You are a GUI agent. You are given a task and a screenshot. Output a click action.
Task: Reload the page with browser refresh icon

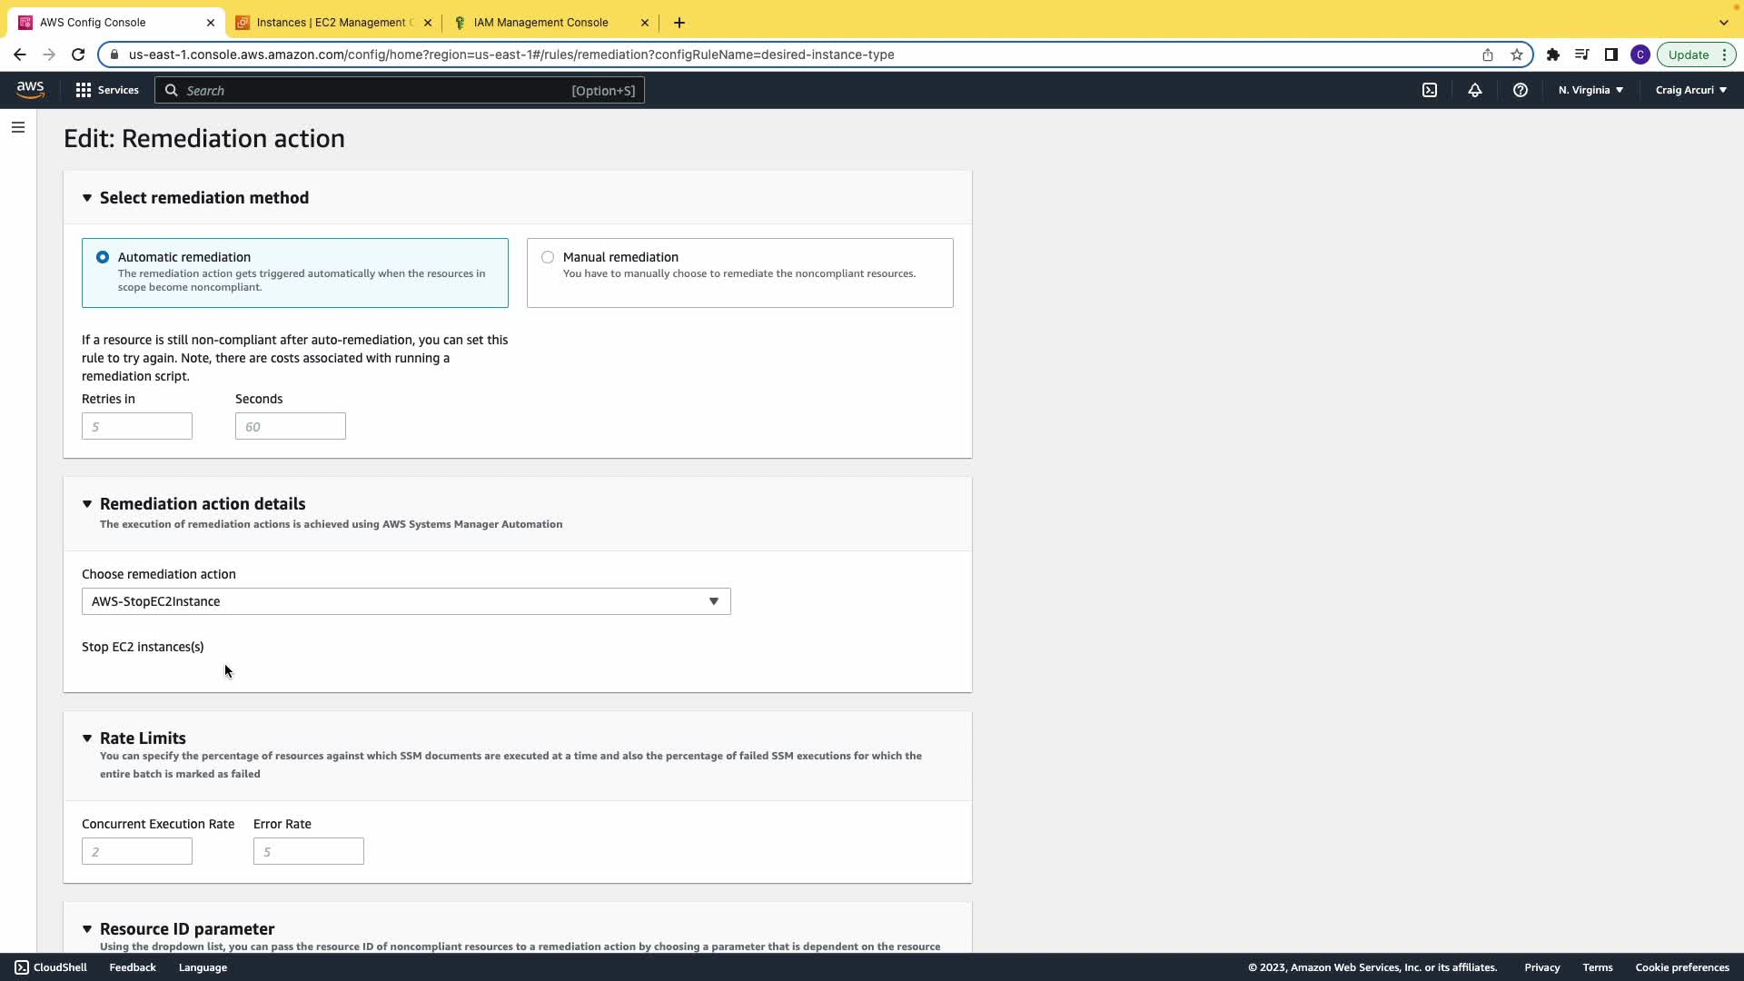[x=78, y=54]
